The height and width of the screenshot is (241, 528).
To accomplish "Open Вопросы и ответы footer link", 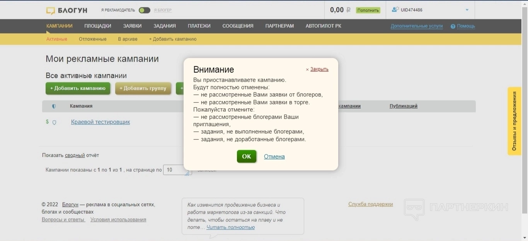I will pyautogui.click(x=63, y=219).
